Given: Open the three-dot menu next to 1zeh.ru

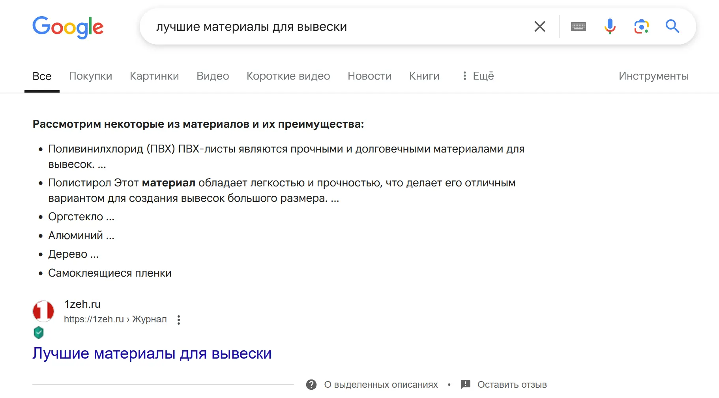Looking at the screenshot, I should click(x=179, y=319).
